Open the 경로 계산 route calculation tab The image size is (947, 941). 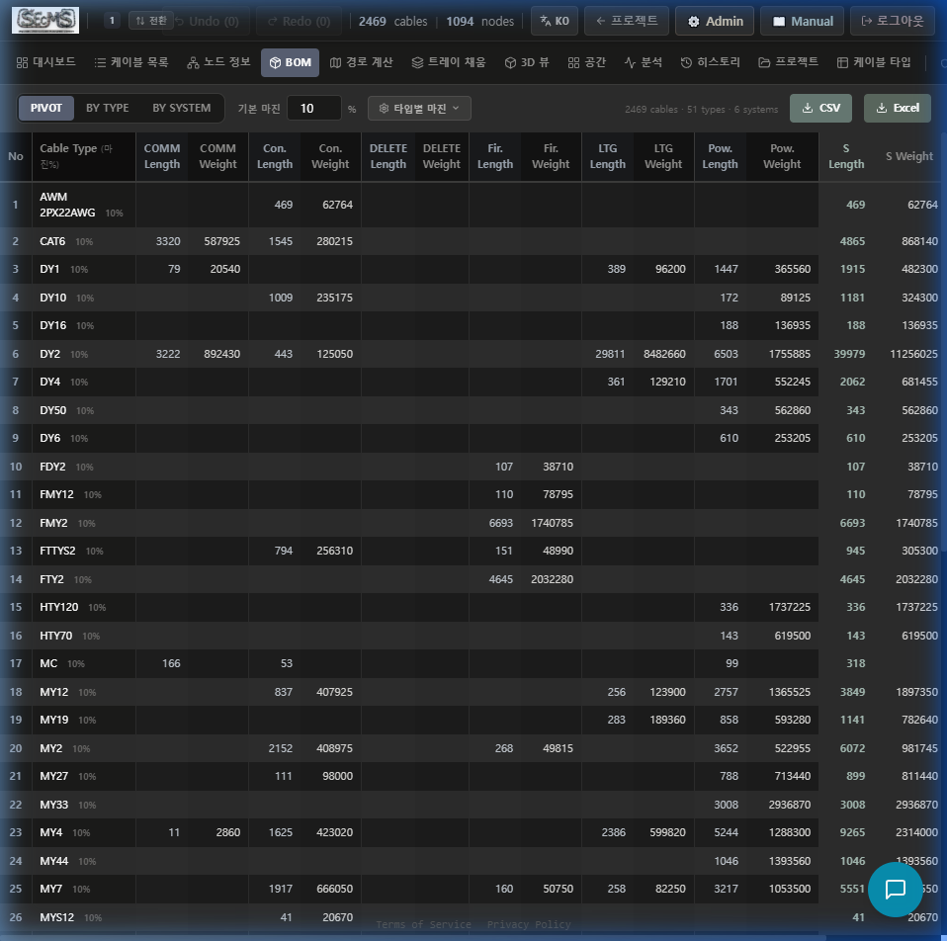pos(361,62)
